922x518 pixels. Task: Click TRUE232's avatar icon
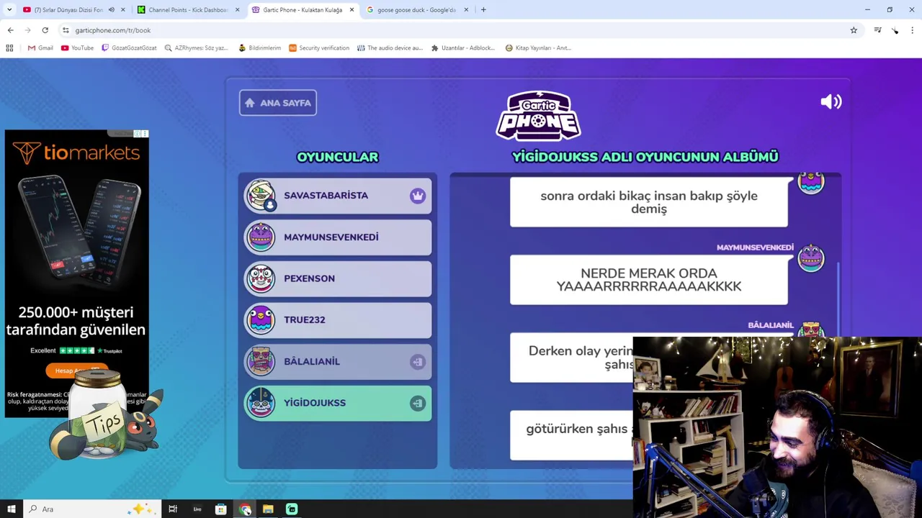tap(260, 319)
